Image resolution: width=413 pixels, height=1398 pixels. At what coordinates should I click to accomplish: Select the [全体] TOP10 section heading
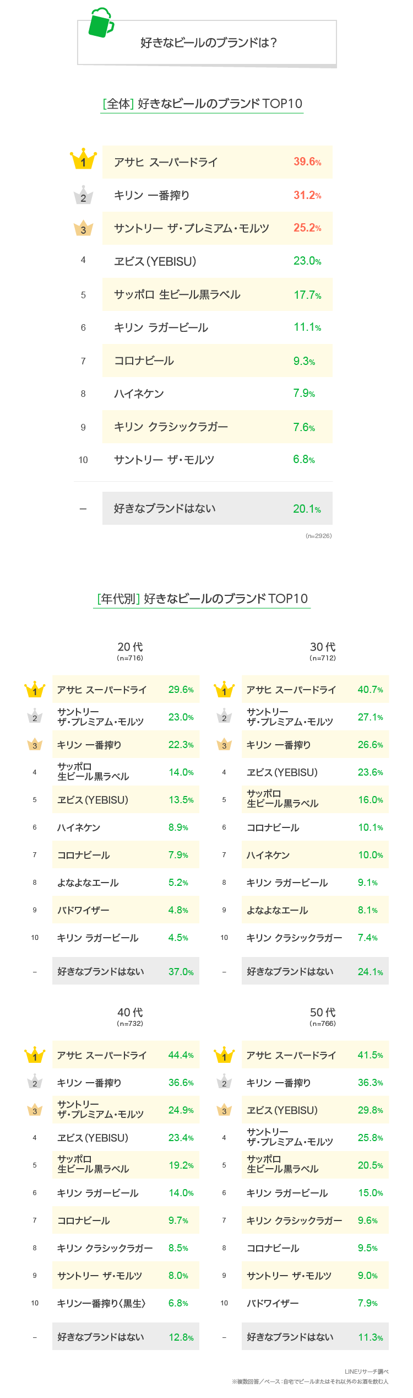(x=202, y=104)
